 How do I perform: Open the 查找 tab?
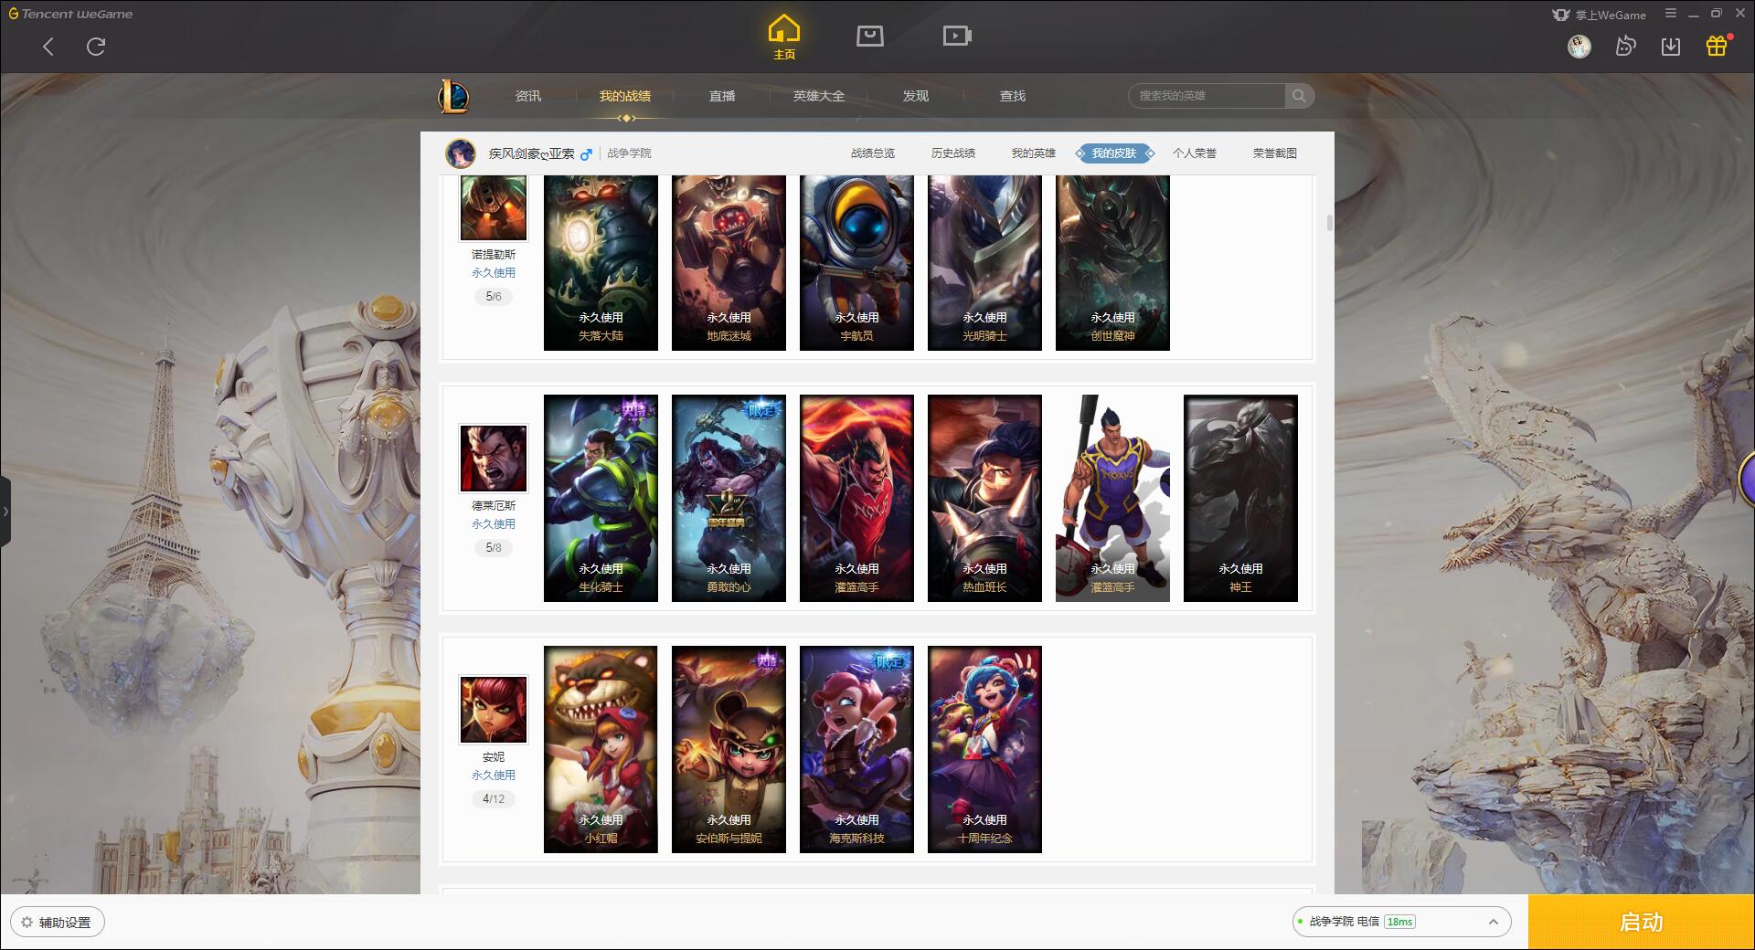(1013, 96)
